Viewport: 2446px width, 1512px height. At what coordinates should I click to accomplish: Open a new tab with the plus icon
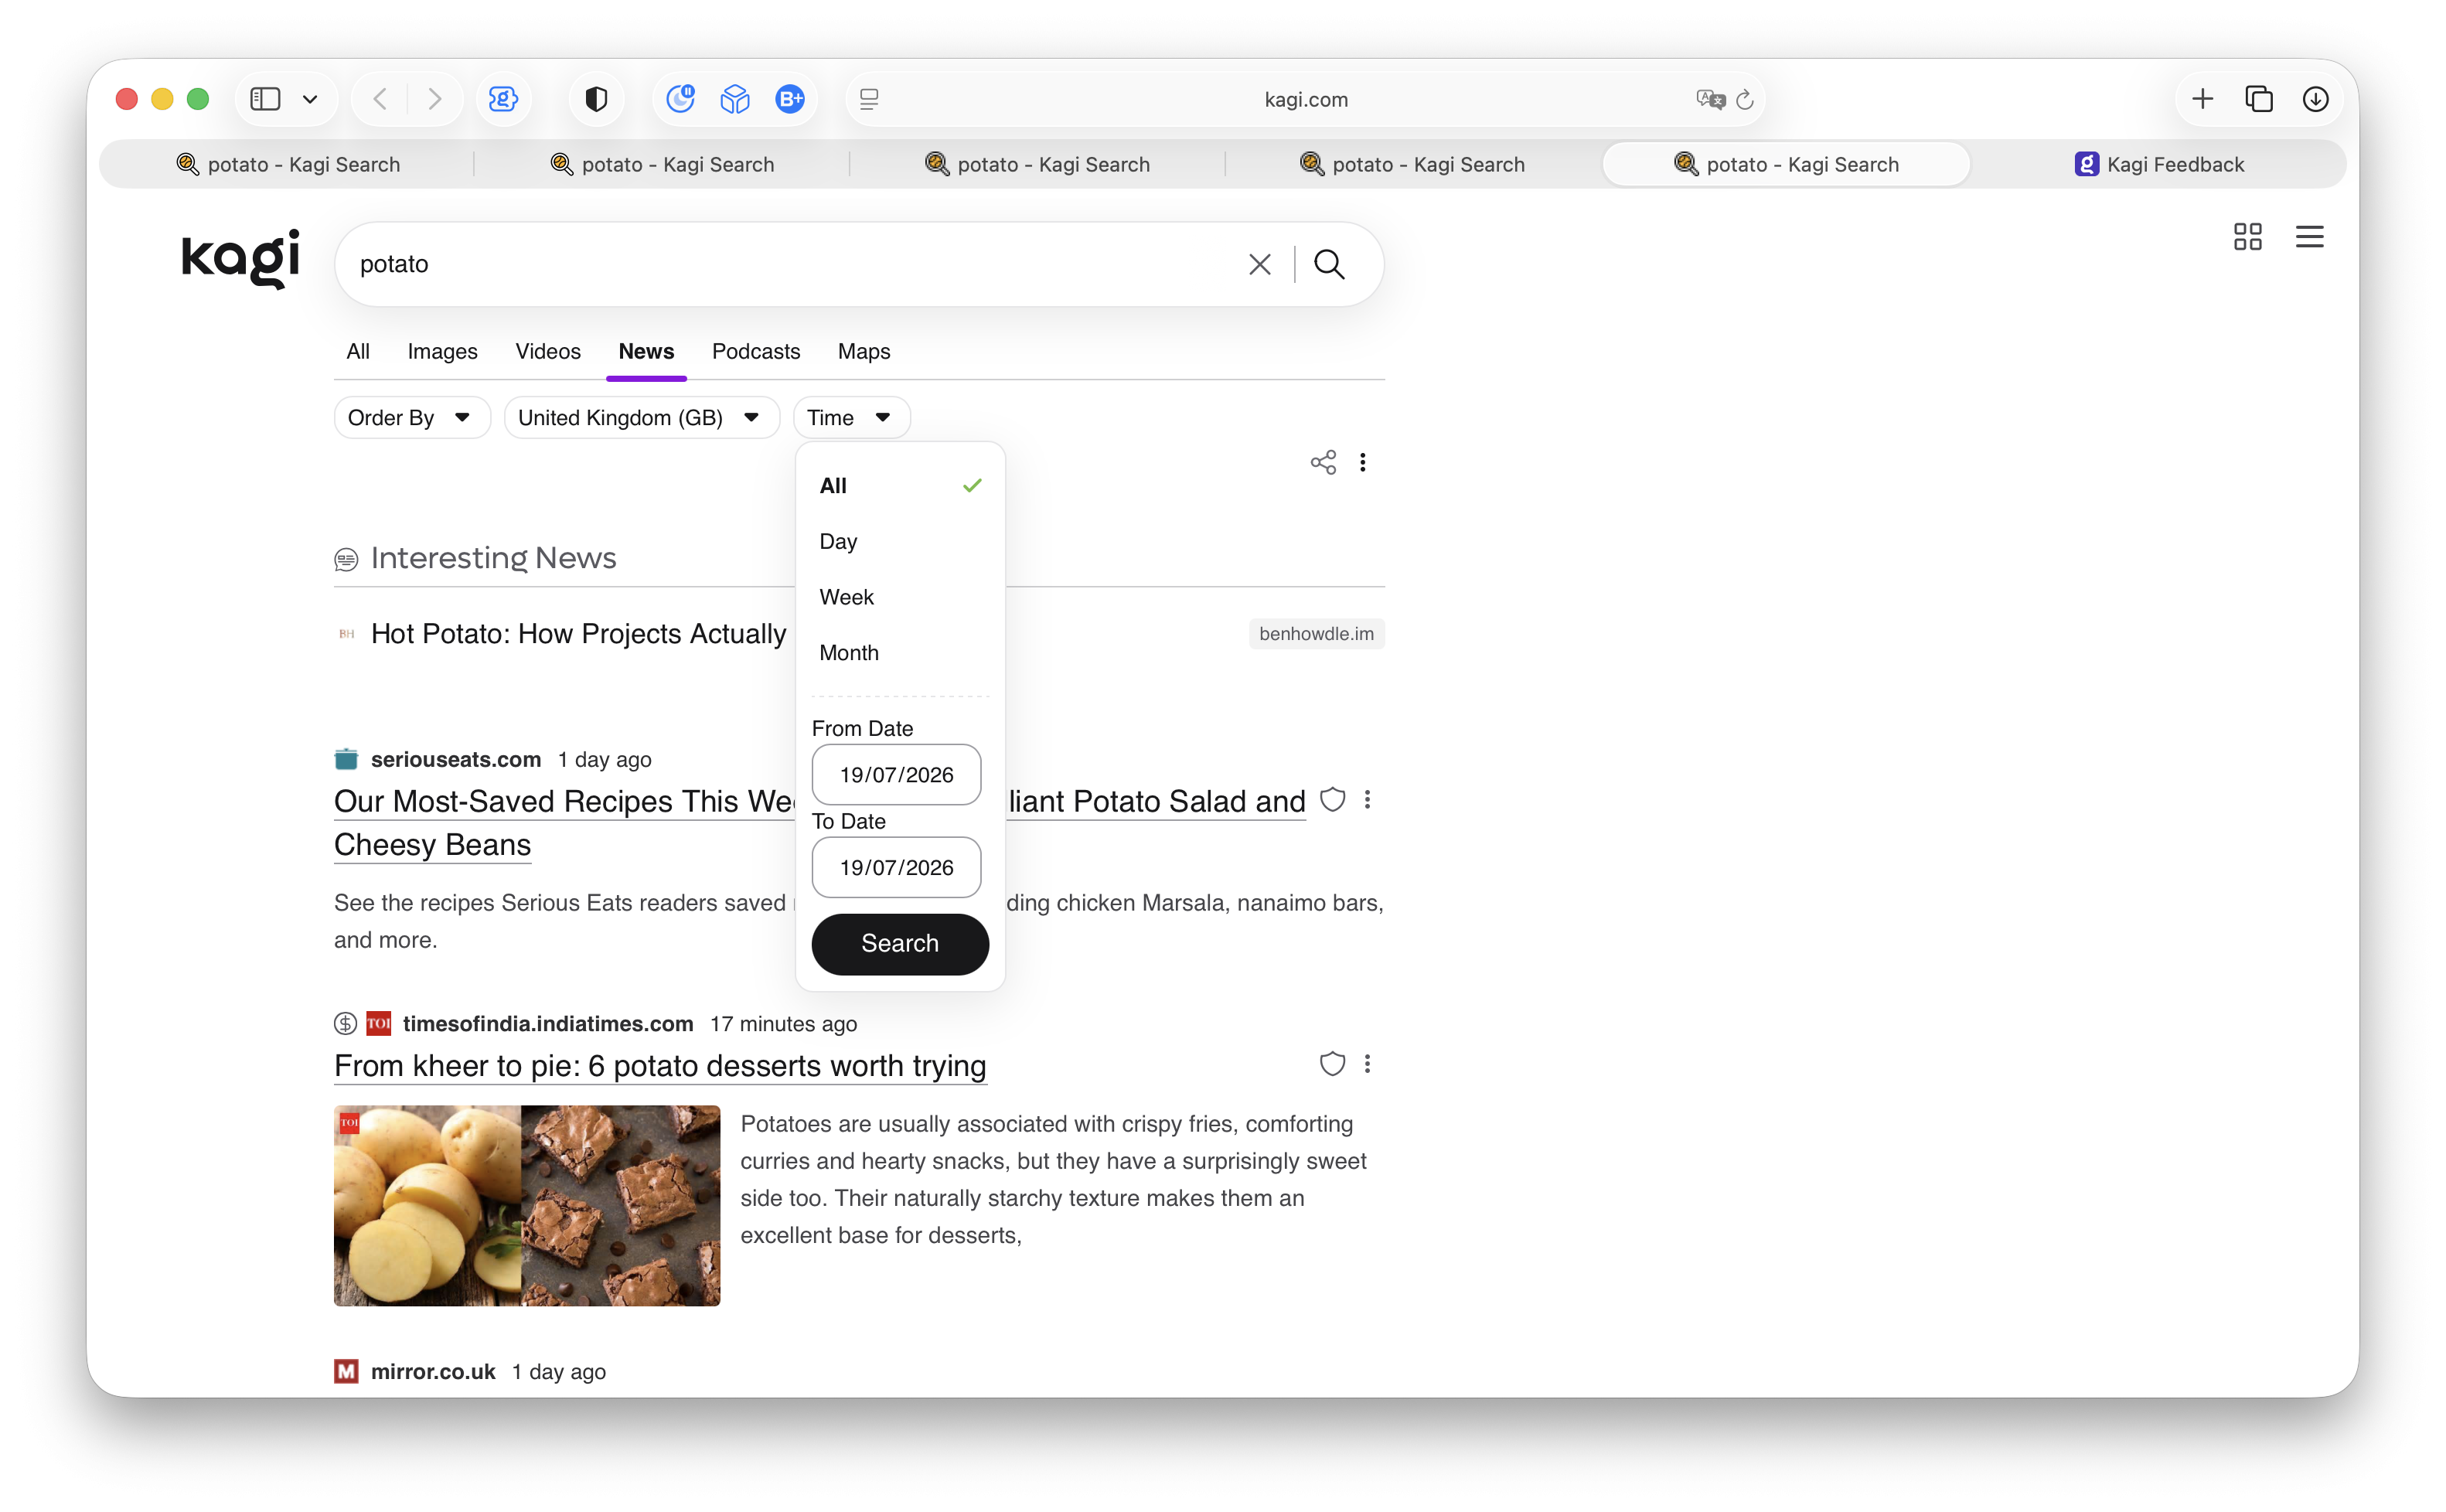[x=2202, y=99]
